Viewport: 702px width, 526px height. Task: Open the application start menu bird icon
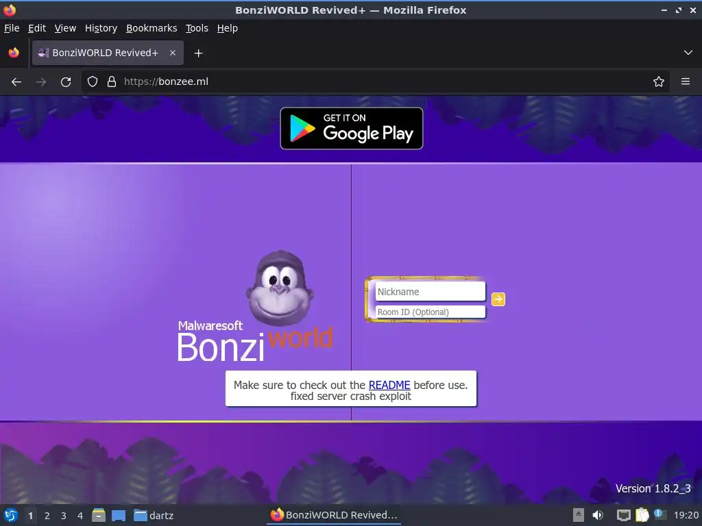point(11,515)
